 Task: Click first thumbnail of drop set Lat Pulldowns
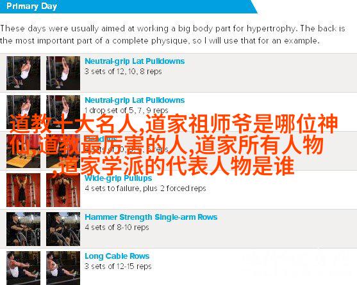pyautogui.click(x=24, y=112)
